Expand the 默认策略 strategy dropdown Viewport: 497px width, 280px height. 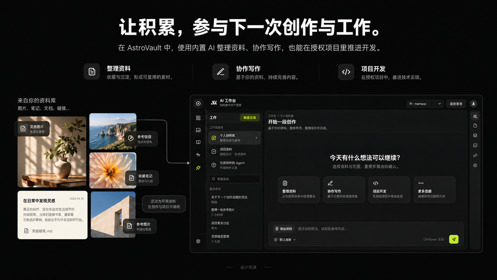click(285, 240)
